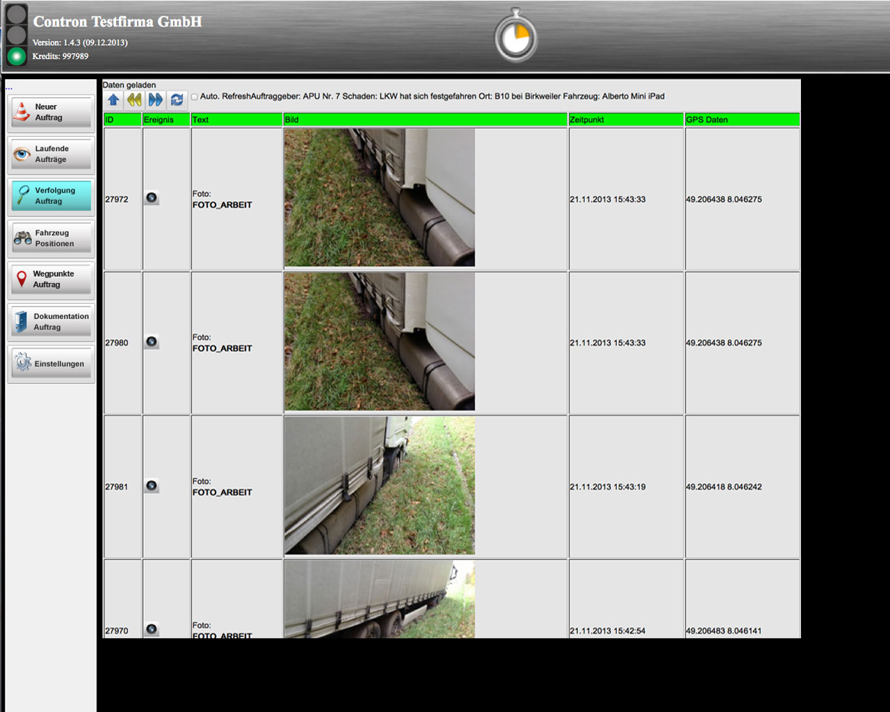Screen dimensions: 890x712
Task: Enable the Auto. Refresh checkbox
Action: [x=195, y=97]
